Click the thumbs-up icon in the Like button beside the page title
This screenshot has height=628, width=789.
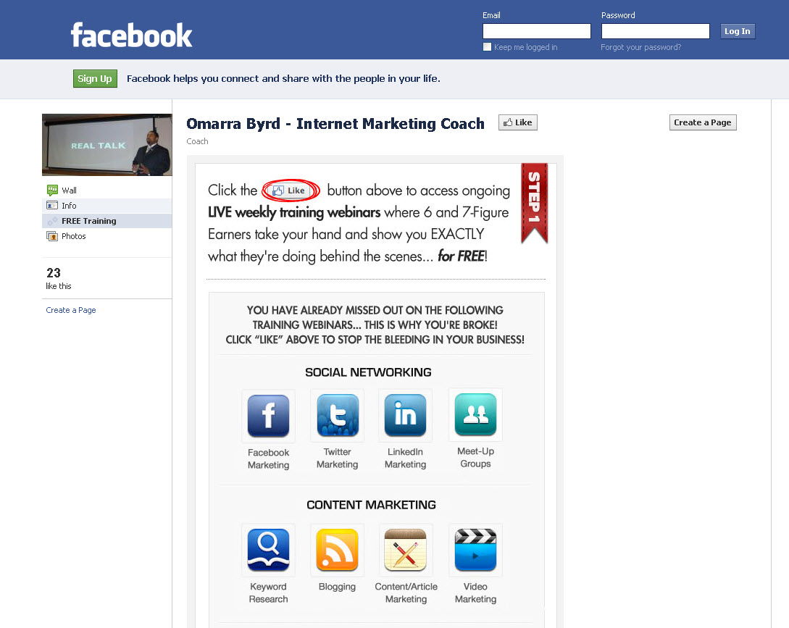tap(508, 122)
